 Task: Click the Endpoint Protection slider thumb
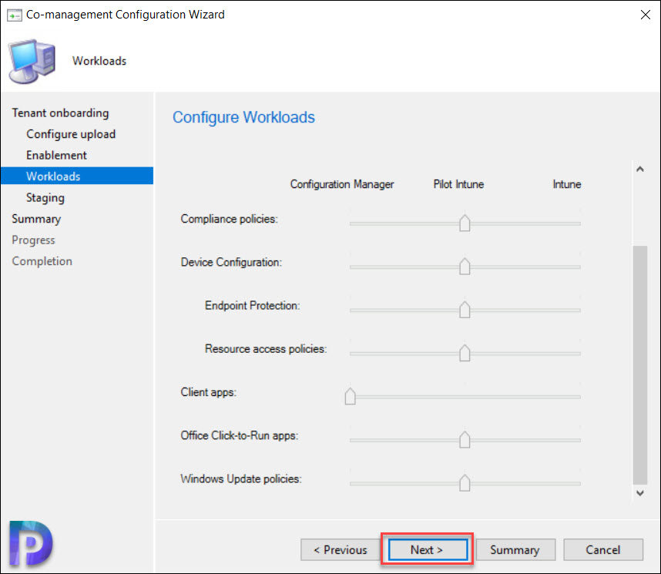[465, 310]
